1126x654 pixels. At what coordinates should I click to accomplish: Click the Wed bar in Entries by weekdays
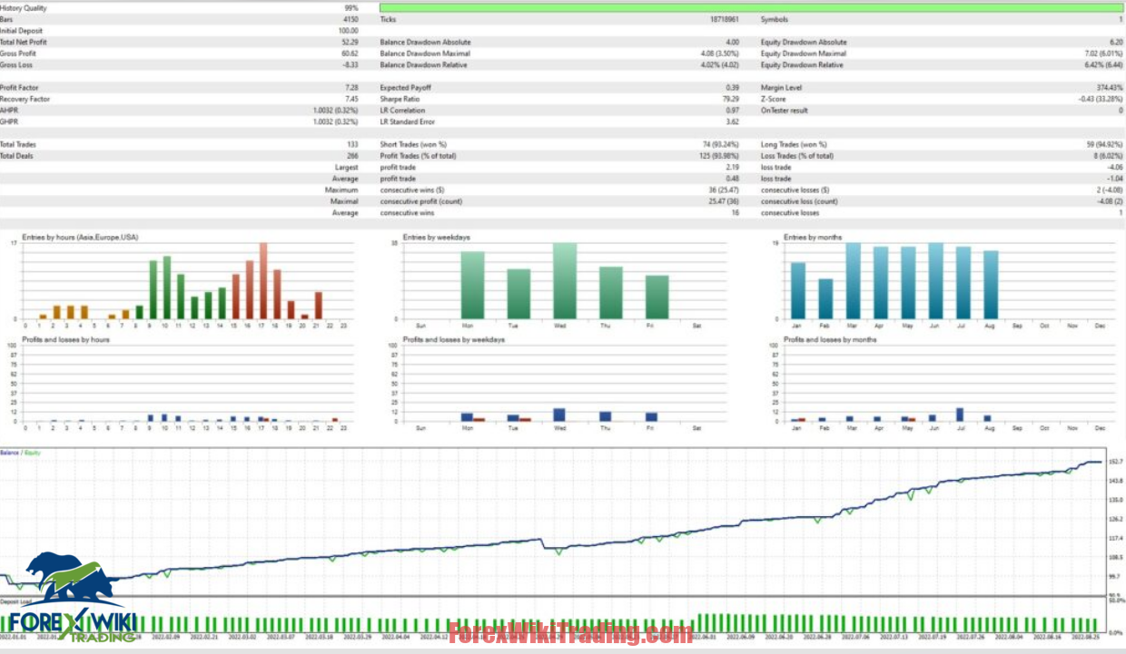[565, 280]
